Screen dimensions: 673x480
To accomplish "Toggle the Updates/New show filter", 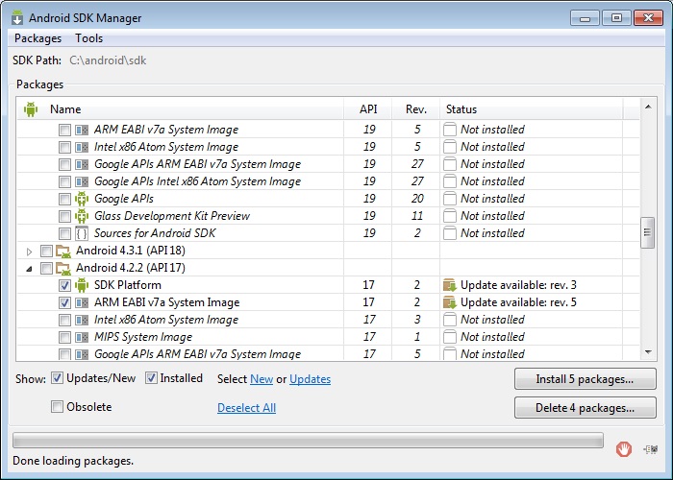I will click(58, 378).
